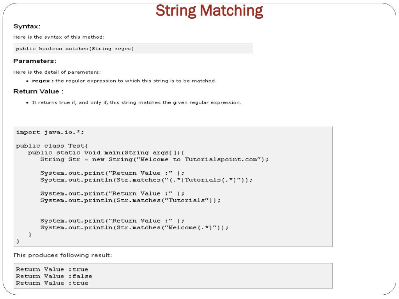The image size is (399, 299).
Task: Click the Str.matches("Tutorials") code line
Action: click(130, 201)
